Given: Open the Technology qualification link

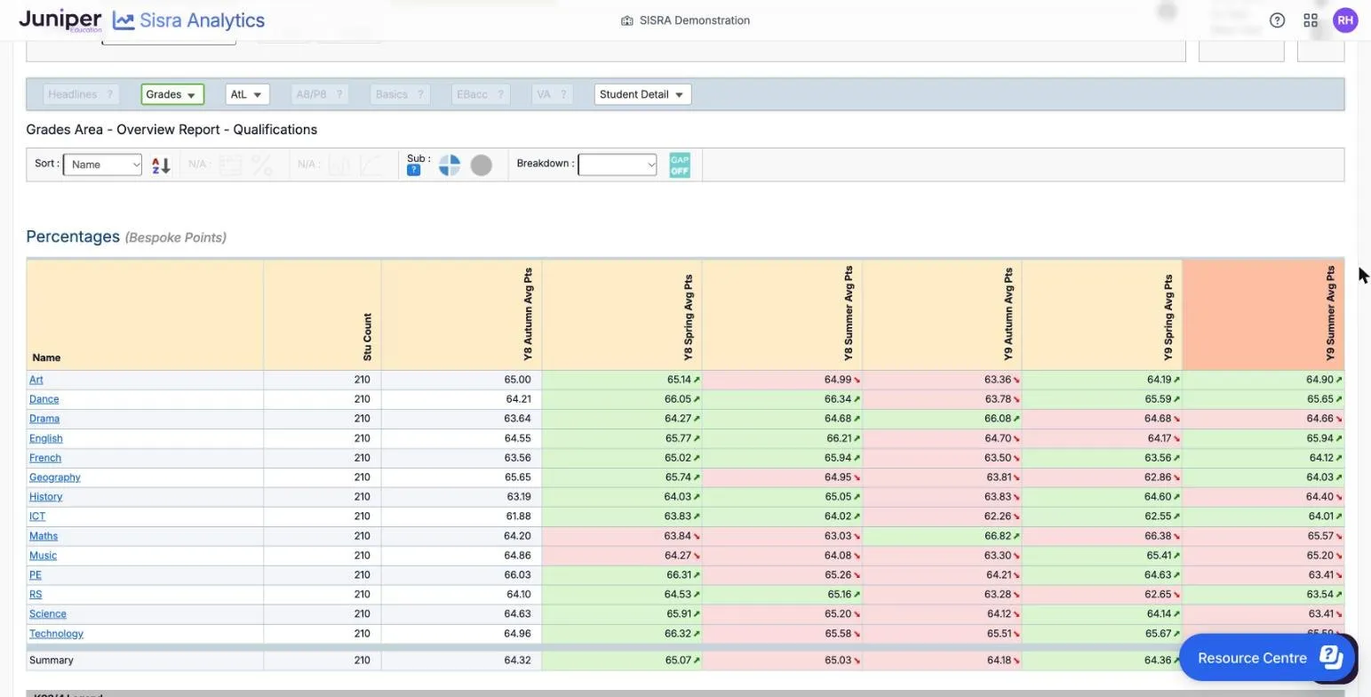Looking at the screenshot, I should point(56,634).
